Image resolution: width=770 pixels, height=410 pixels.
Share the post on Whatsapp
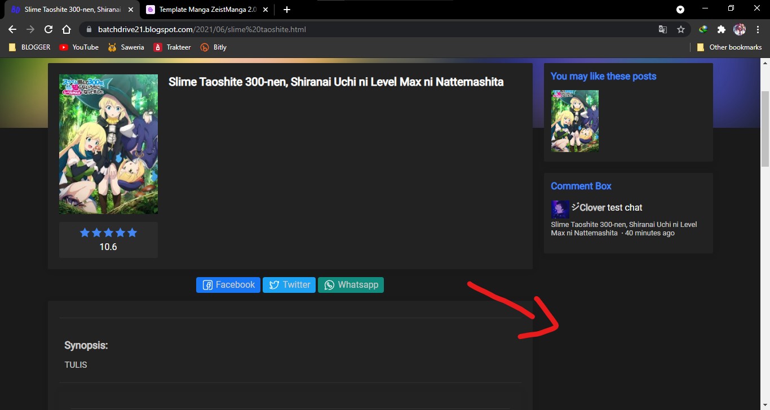(351, 285)
